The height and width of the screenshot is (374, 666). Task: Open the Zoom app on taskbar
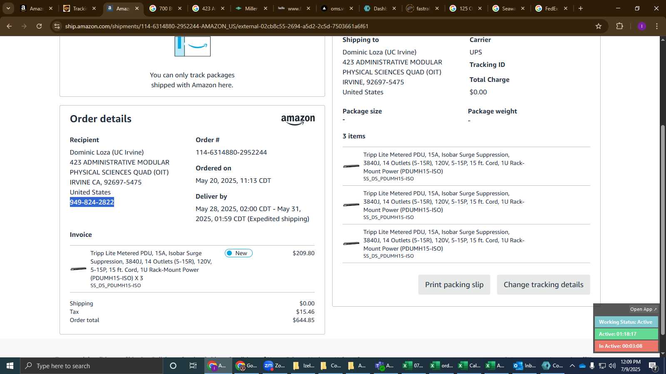click(274, 366)
